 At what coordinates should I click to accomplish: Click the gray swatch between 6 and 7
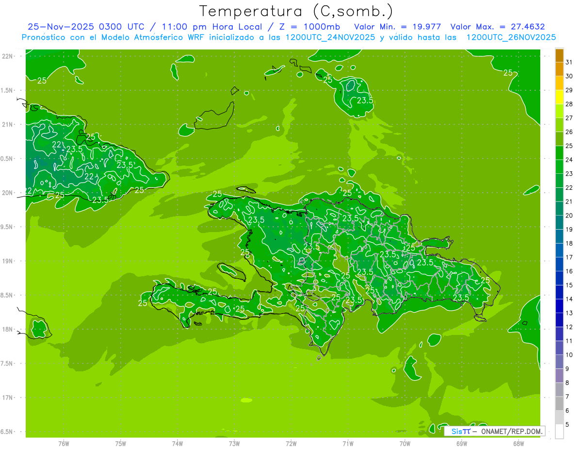[559, 403]
